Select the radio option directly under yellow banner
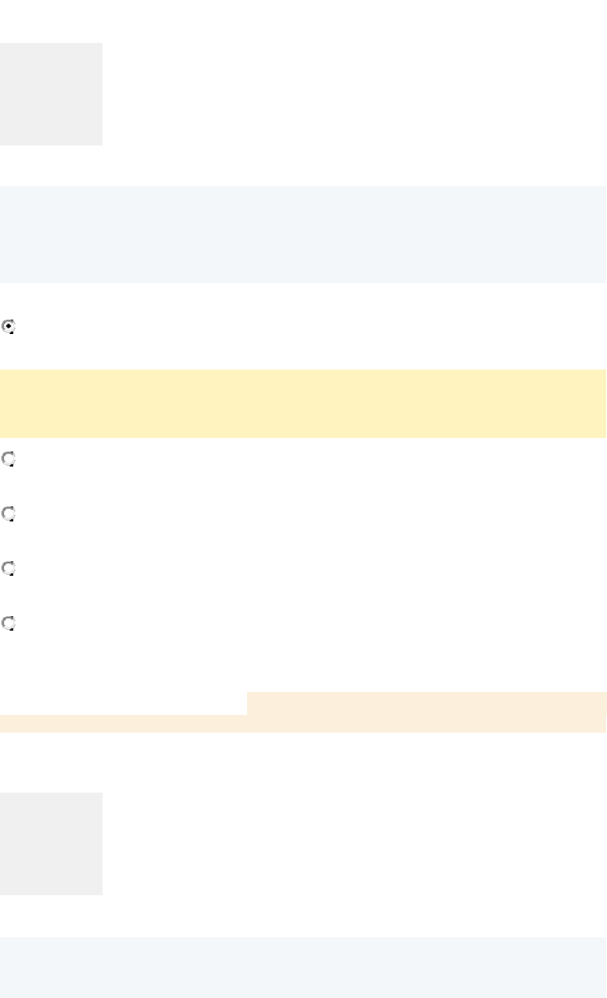The image size is (607, 998). 9,460
